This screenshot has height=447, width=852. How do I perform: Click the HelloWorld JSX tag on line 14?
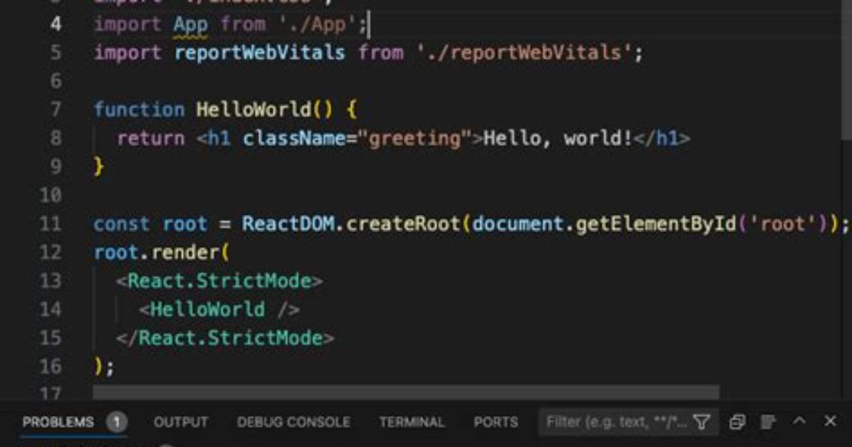[219, 310]
